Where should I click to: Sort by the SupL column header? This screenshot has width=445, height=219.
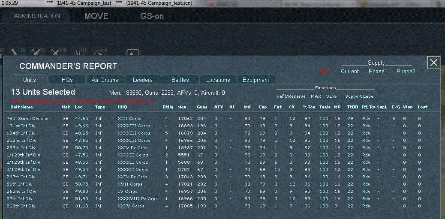coord(382,107)
